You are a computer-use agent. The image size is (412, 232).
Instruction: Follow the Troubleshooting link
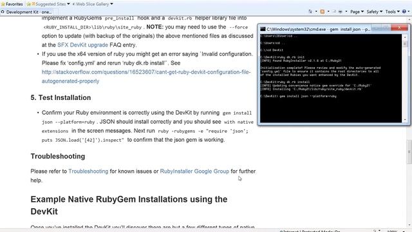[88, 171]
